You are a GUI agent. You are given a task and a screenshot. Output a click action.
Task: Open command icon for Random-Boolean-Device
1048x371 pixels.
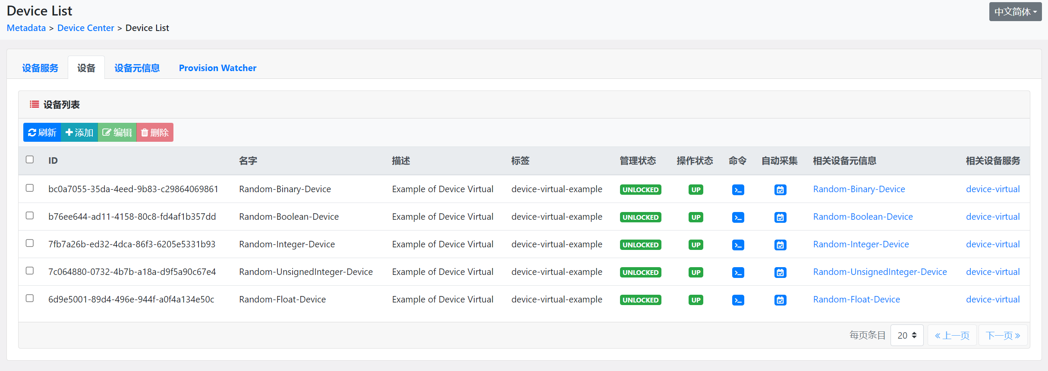tap(738, 217)
